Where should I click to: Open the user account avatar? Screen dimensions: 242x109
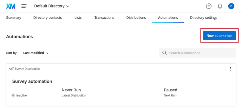(x=231, y=6)
